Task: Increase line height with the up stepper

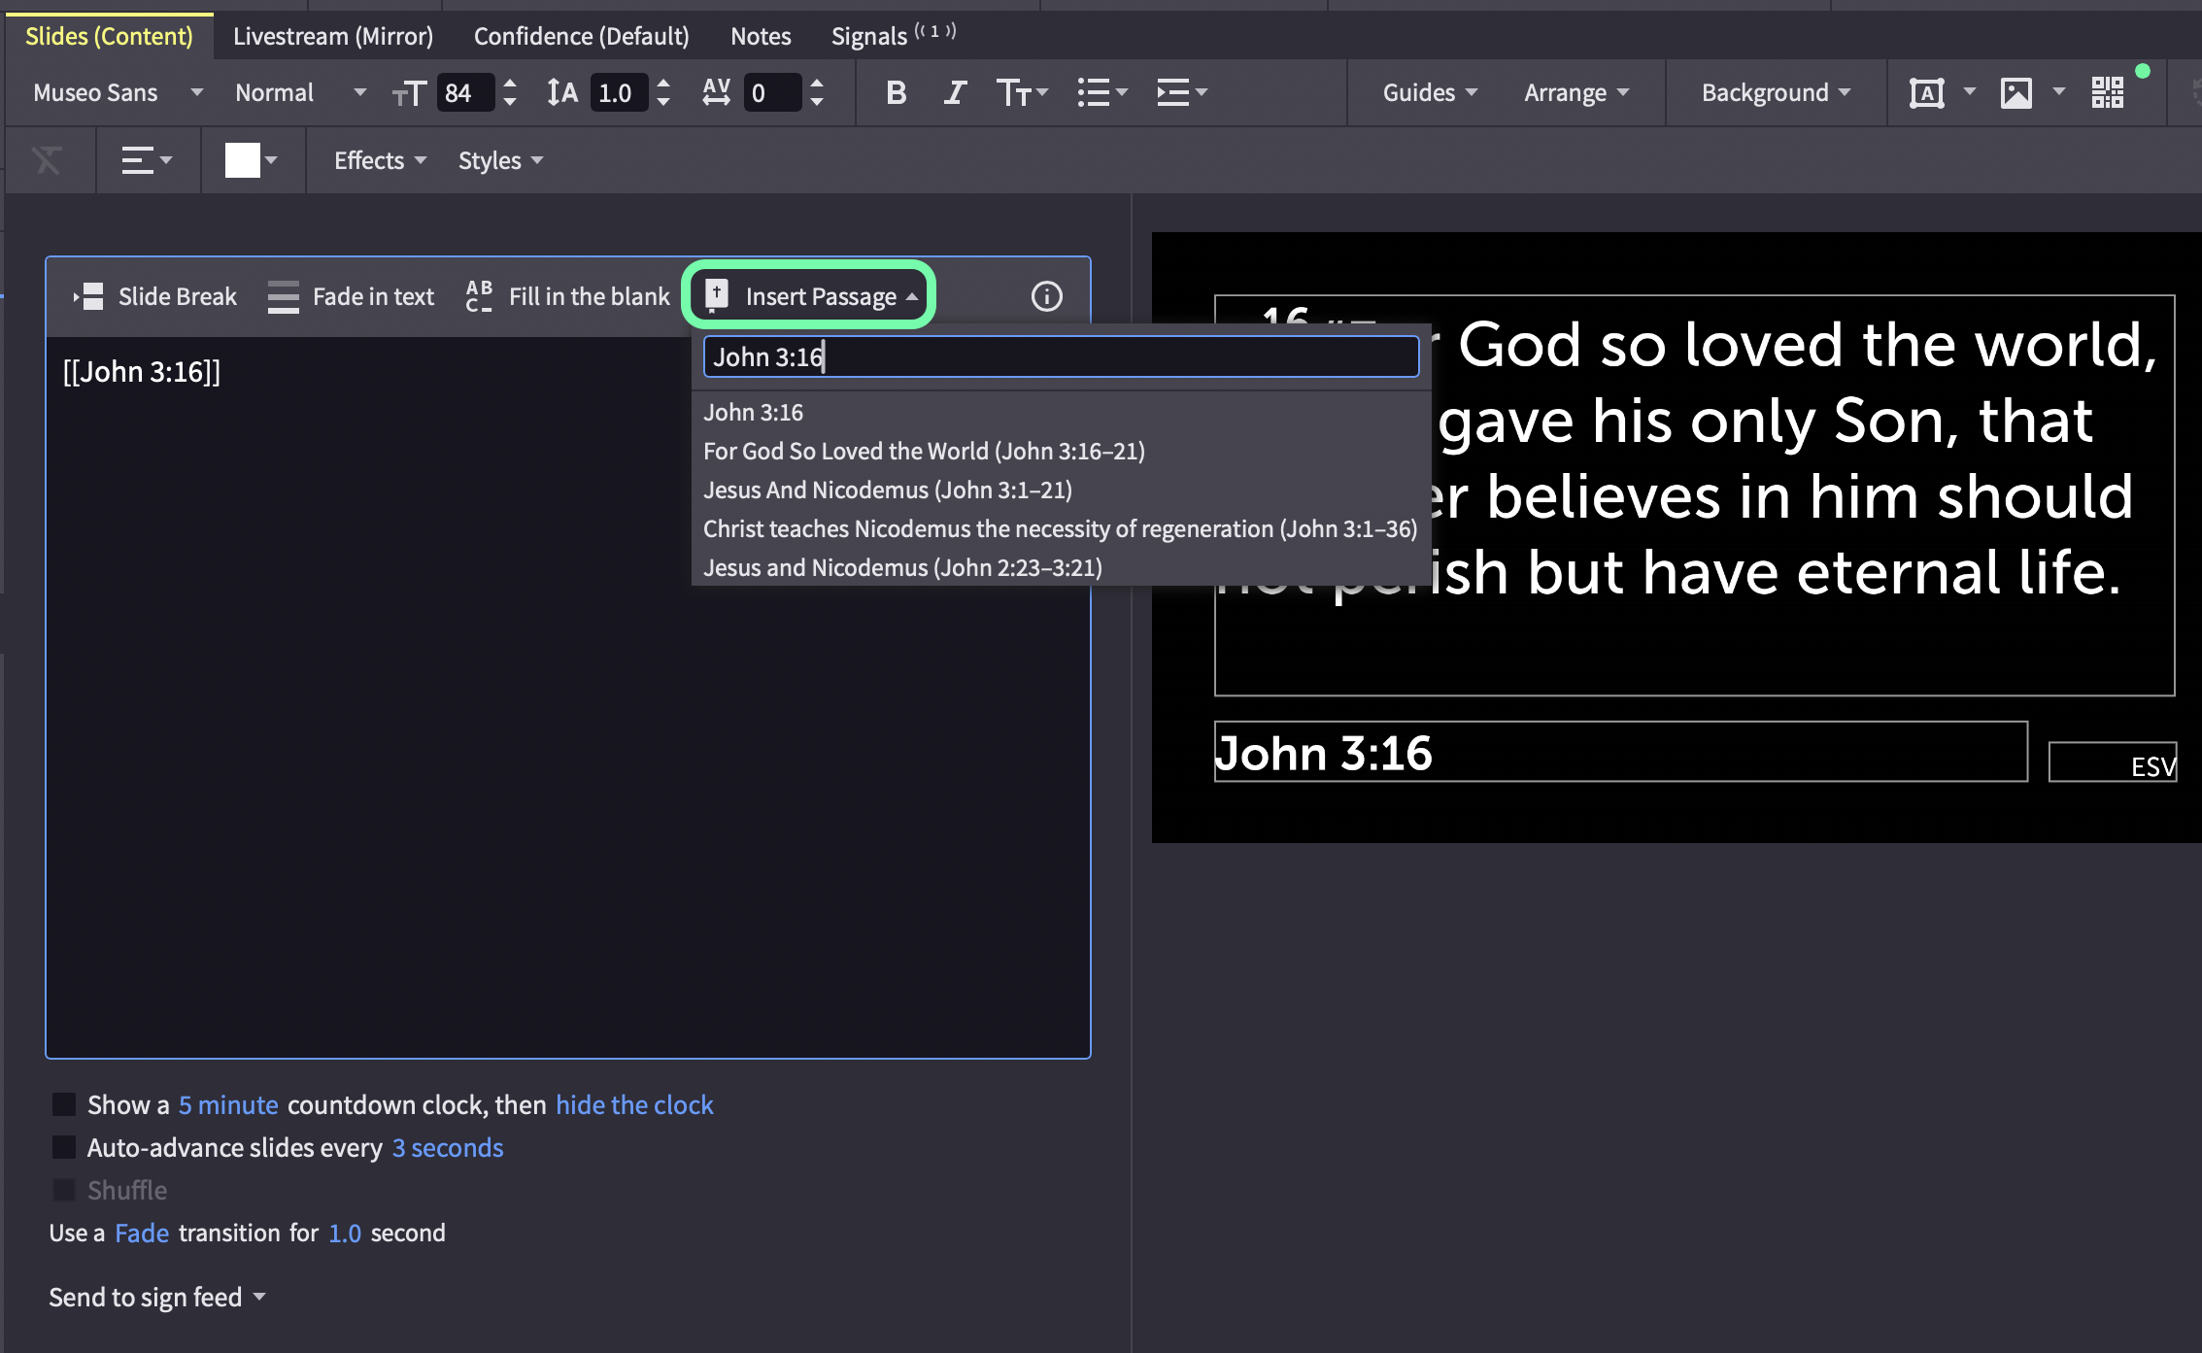Action: pyautogui.click(x=663, y=84)
